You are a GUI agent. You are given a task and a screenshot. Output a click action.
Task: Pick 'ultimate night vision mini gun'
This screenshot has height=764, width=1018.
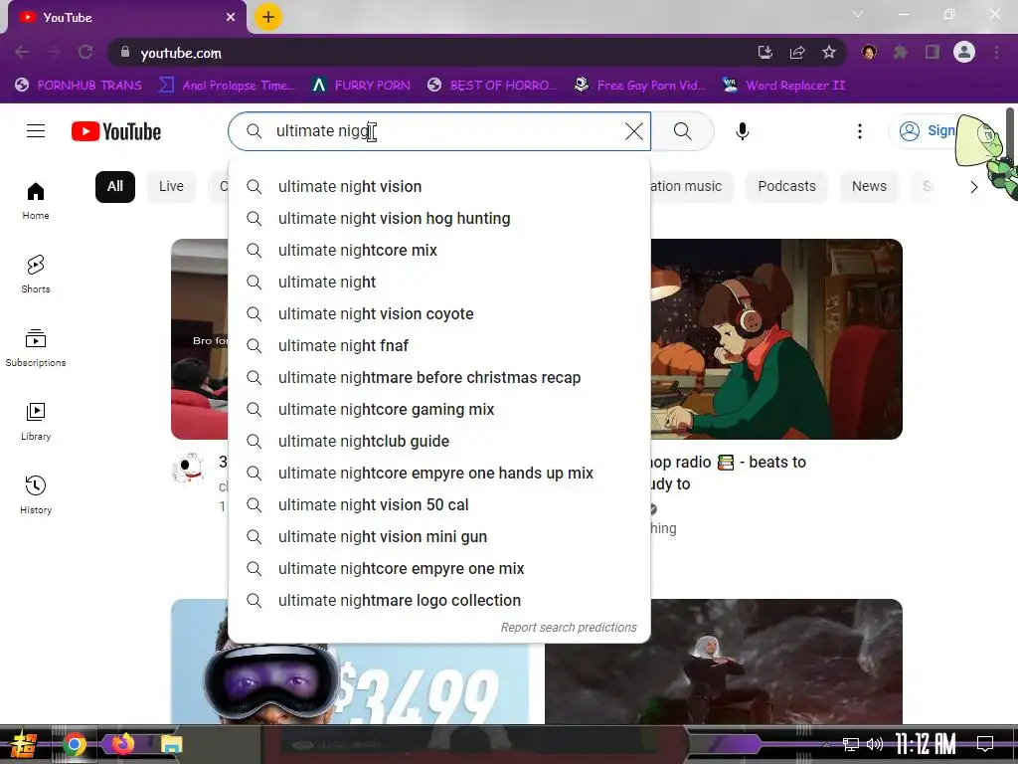[x=439, y=536]
